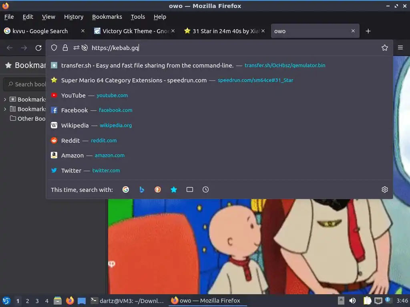Select the Reddit suggestion
This screenshot has height=307, width=410.
pos(219,140)
